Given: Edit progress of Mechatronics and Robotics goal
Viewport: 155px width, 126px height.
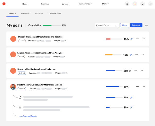Looking at the screenshot, I should click(x=131, y=39).
